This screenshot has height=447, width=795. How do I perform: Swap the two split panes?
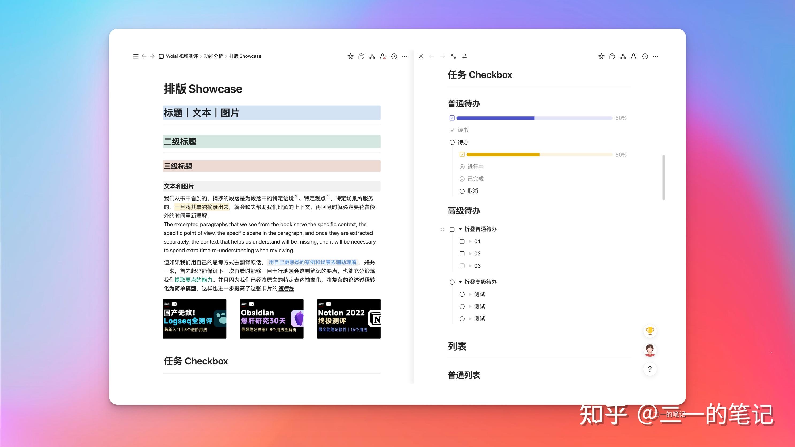click(464, 56)
